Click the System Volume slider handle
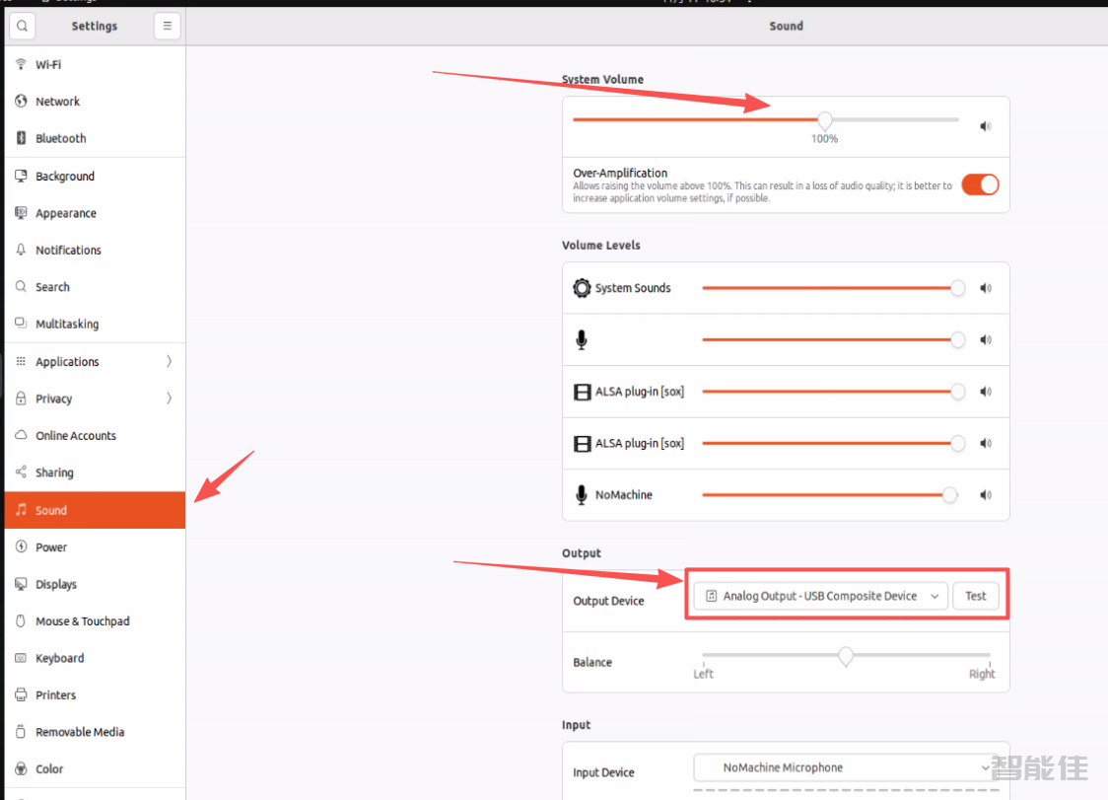Screen dimensions: 1108x800 coord(825,120)
